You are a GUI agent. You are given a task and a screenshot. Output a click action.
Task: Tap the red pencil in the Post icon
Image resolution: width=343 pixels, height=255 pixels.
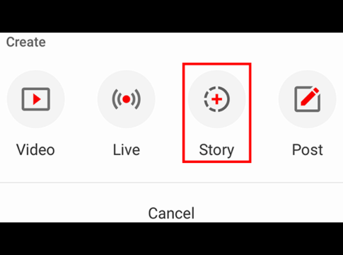coord(310,96)
